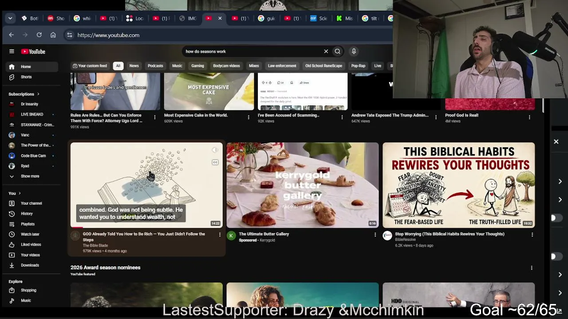Open LIVE SNEAKO subscription channel
This screenshot has height=319, width=568.
click(31, 114)
